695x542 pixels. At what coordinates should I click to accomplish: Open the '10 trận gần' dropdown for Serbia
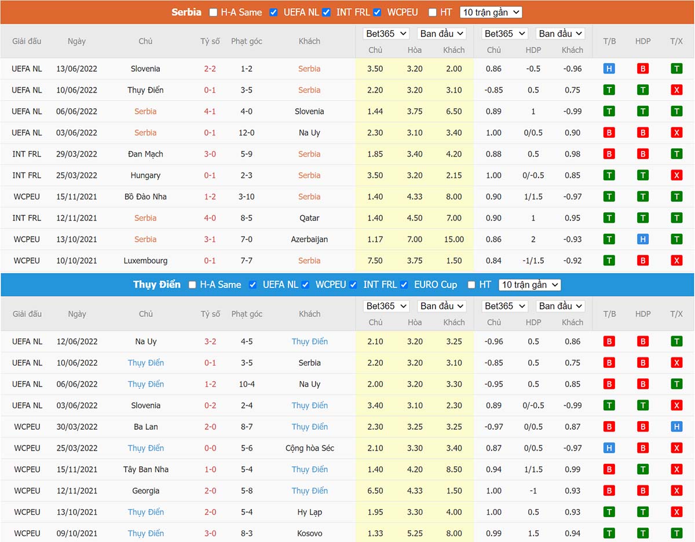(x=491, y=12)
